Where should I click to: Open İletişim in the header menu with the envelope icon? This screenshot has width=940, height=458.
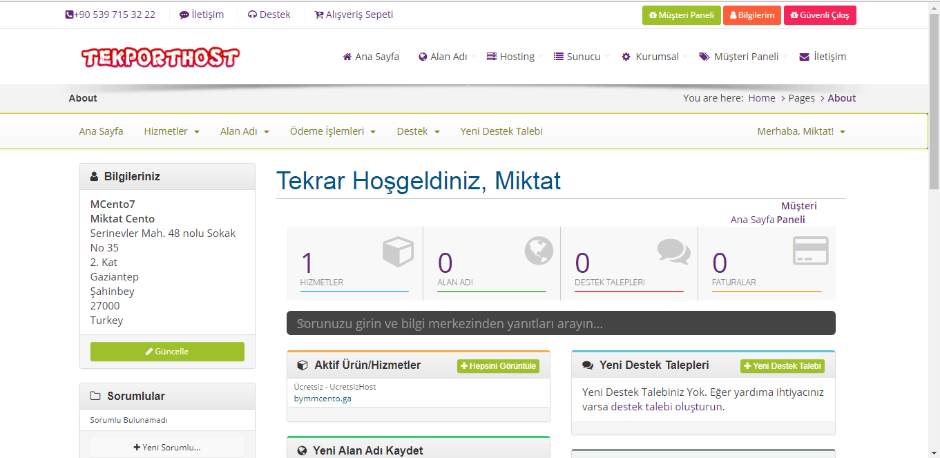click(823, 57)
